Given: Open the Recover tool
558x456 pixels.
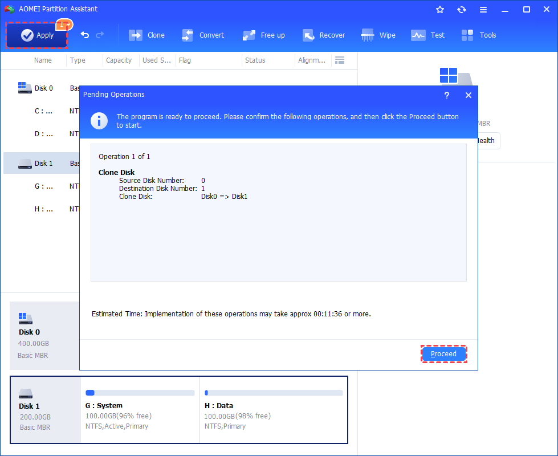Looking at the screenshot, I should [324, 35].
